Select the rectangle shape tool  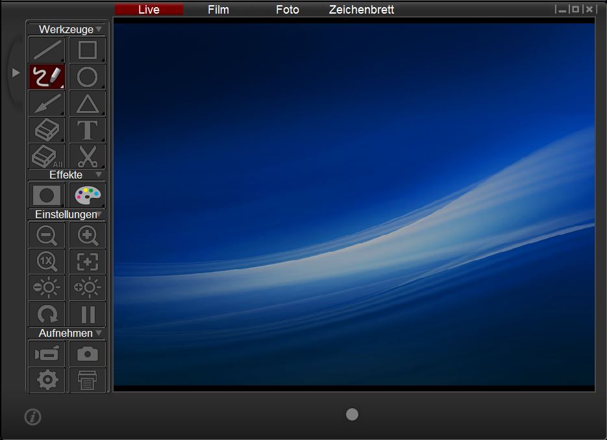coord(88,50)
